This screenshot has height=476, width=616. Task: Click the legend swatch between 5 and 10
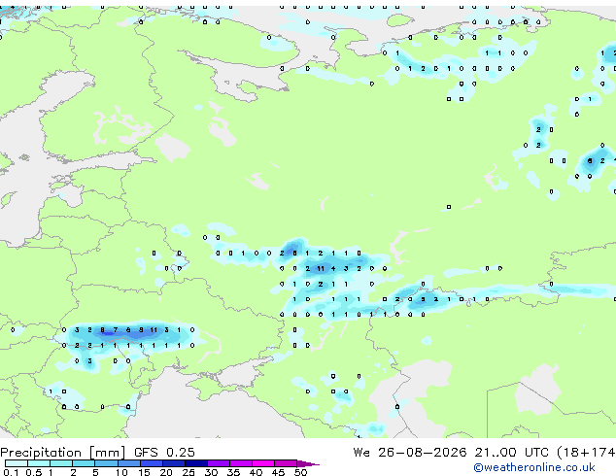point(106,463)
